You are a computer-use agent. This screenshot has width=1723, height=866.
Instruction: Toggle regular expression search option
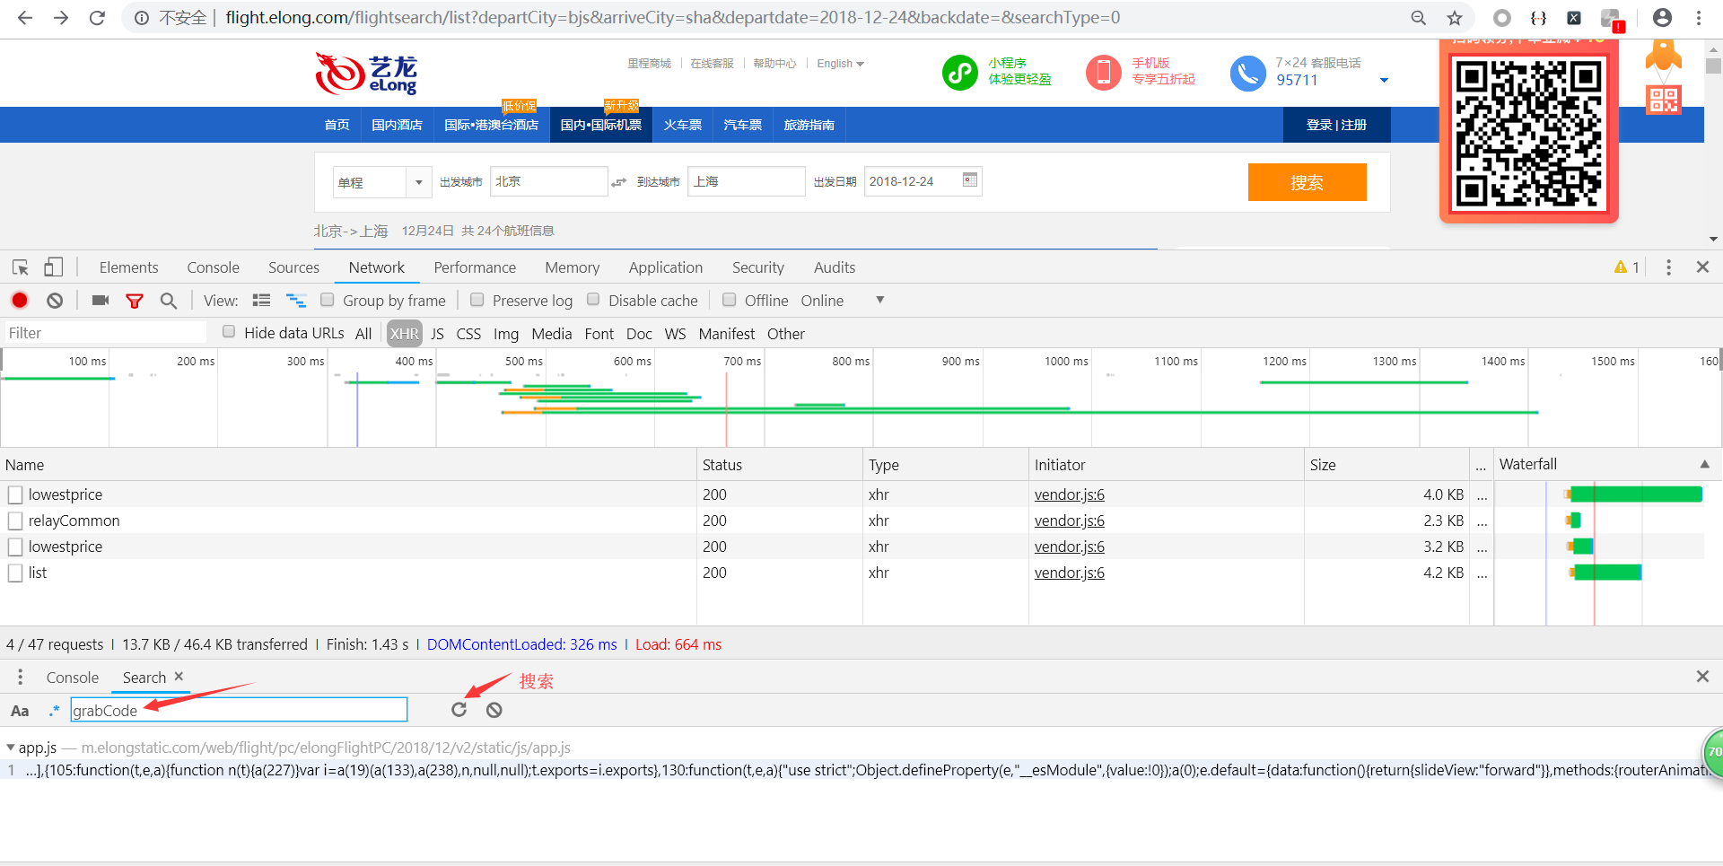tap(54, 710)
